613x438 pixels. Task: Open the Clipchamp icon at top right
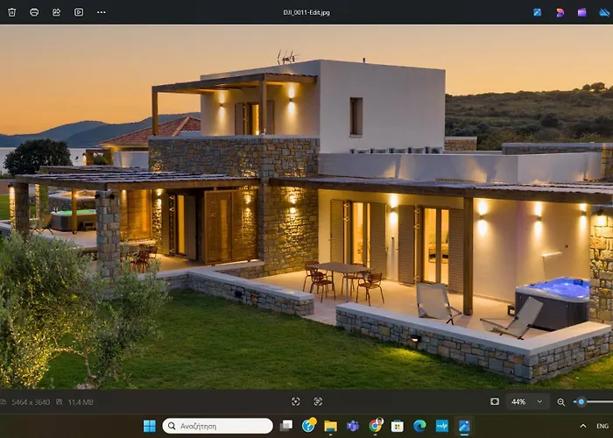pos(581,12)
